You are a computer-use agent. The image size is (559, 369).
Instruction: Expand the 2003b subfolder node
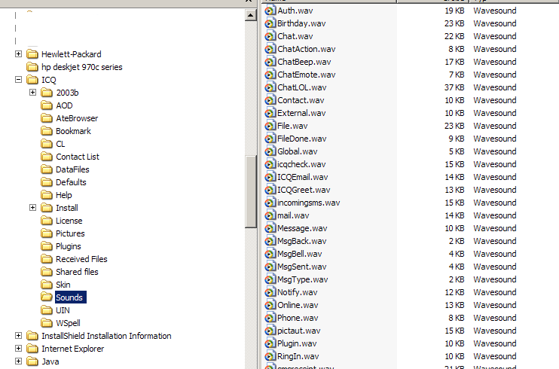click(32, 93)
